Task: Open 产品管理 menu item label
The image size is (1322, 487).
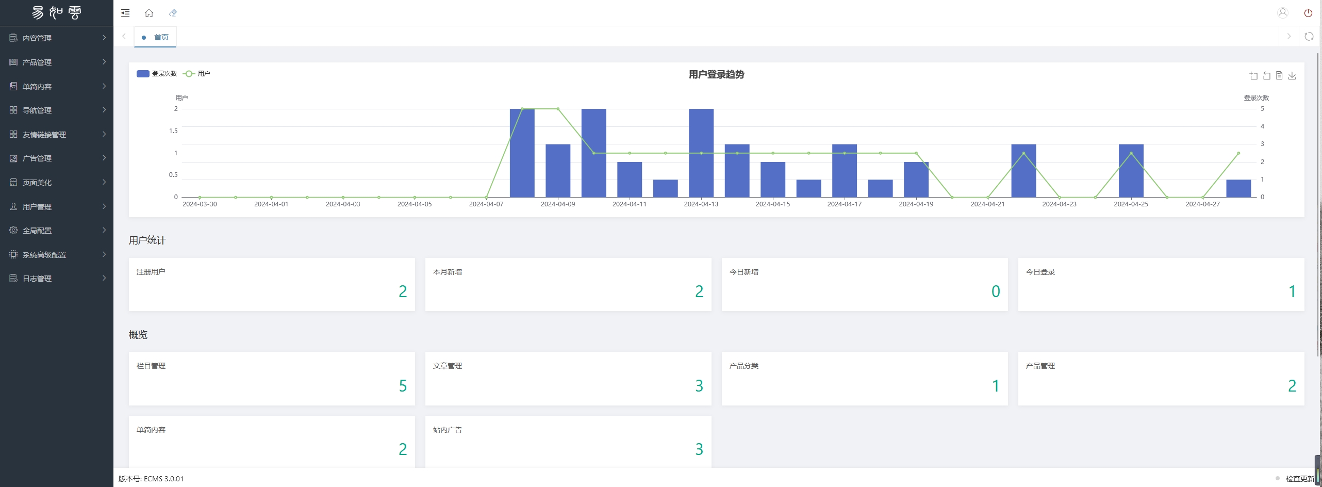Action: click(x=37, y=62)
